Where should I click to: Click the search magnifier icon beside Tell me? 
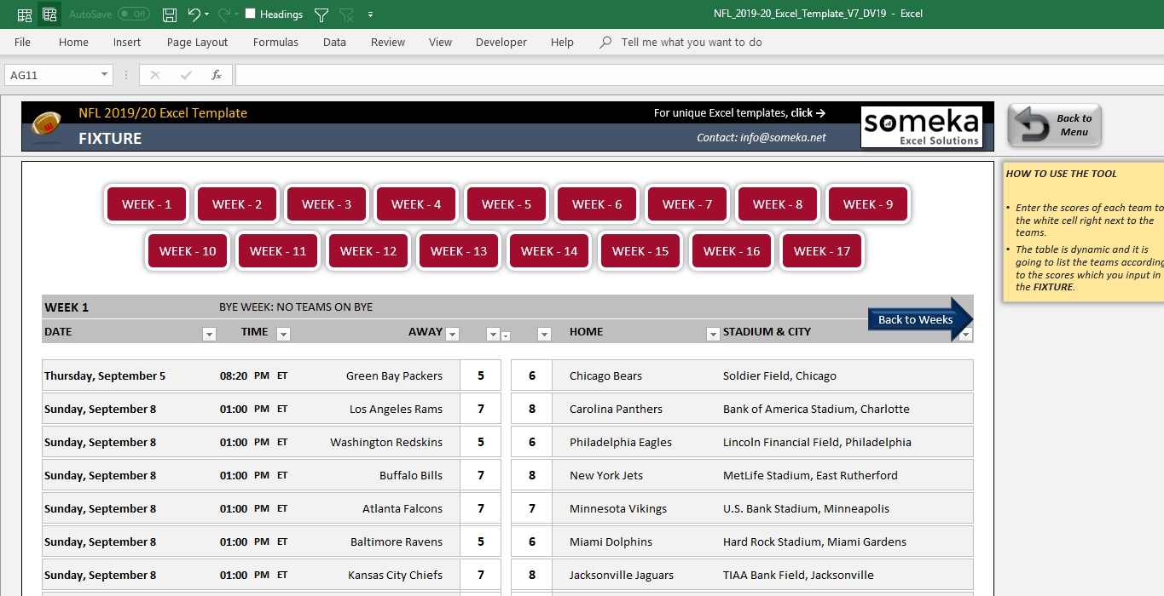pos(605,42)
